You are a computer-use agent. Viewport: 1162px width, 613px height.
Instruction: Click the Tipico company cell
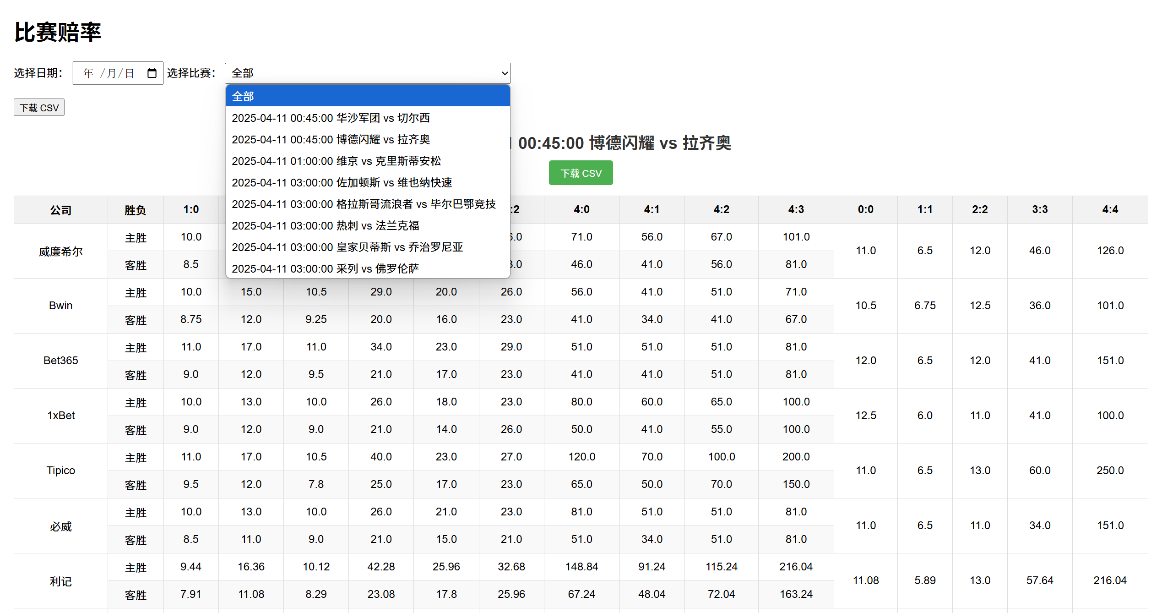(61, 471)
